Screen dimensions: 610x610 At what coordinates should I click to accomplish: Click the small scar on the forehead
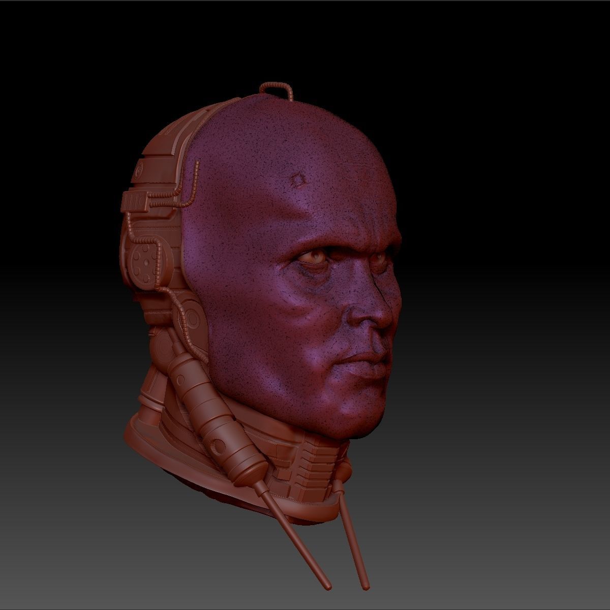click(297, 179)
